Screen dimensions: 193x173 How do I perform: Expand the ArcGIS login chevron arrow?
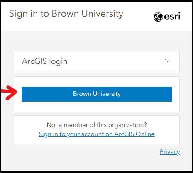(x=168, y=61)
